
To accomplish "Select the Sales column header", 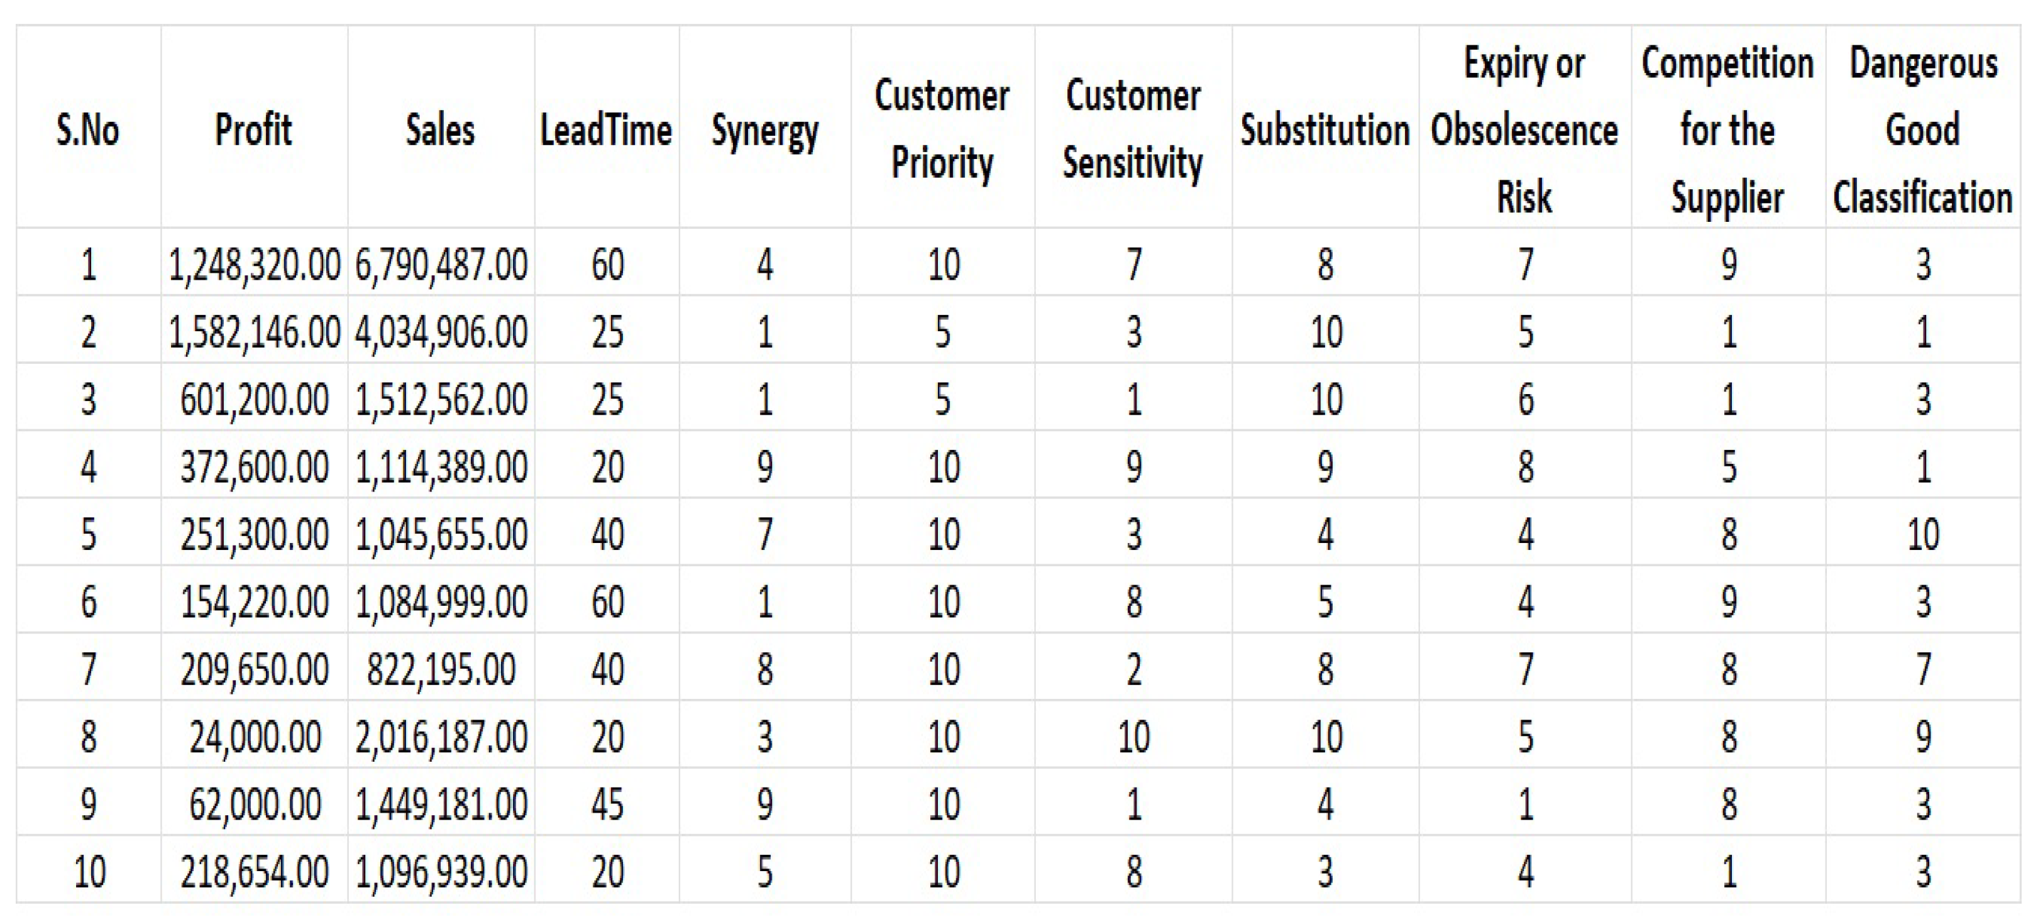I will (x=441, y=129).
